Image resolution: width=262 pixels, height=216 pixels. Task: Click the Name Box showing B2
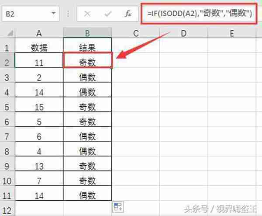[31, 14]
